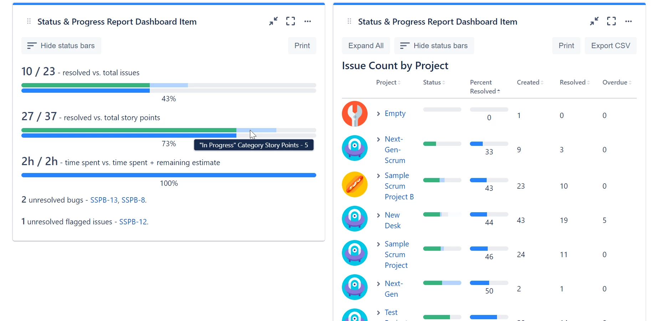
Task: Open more options menu on left gadget
Action: click(308, 21)
